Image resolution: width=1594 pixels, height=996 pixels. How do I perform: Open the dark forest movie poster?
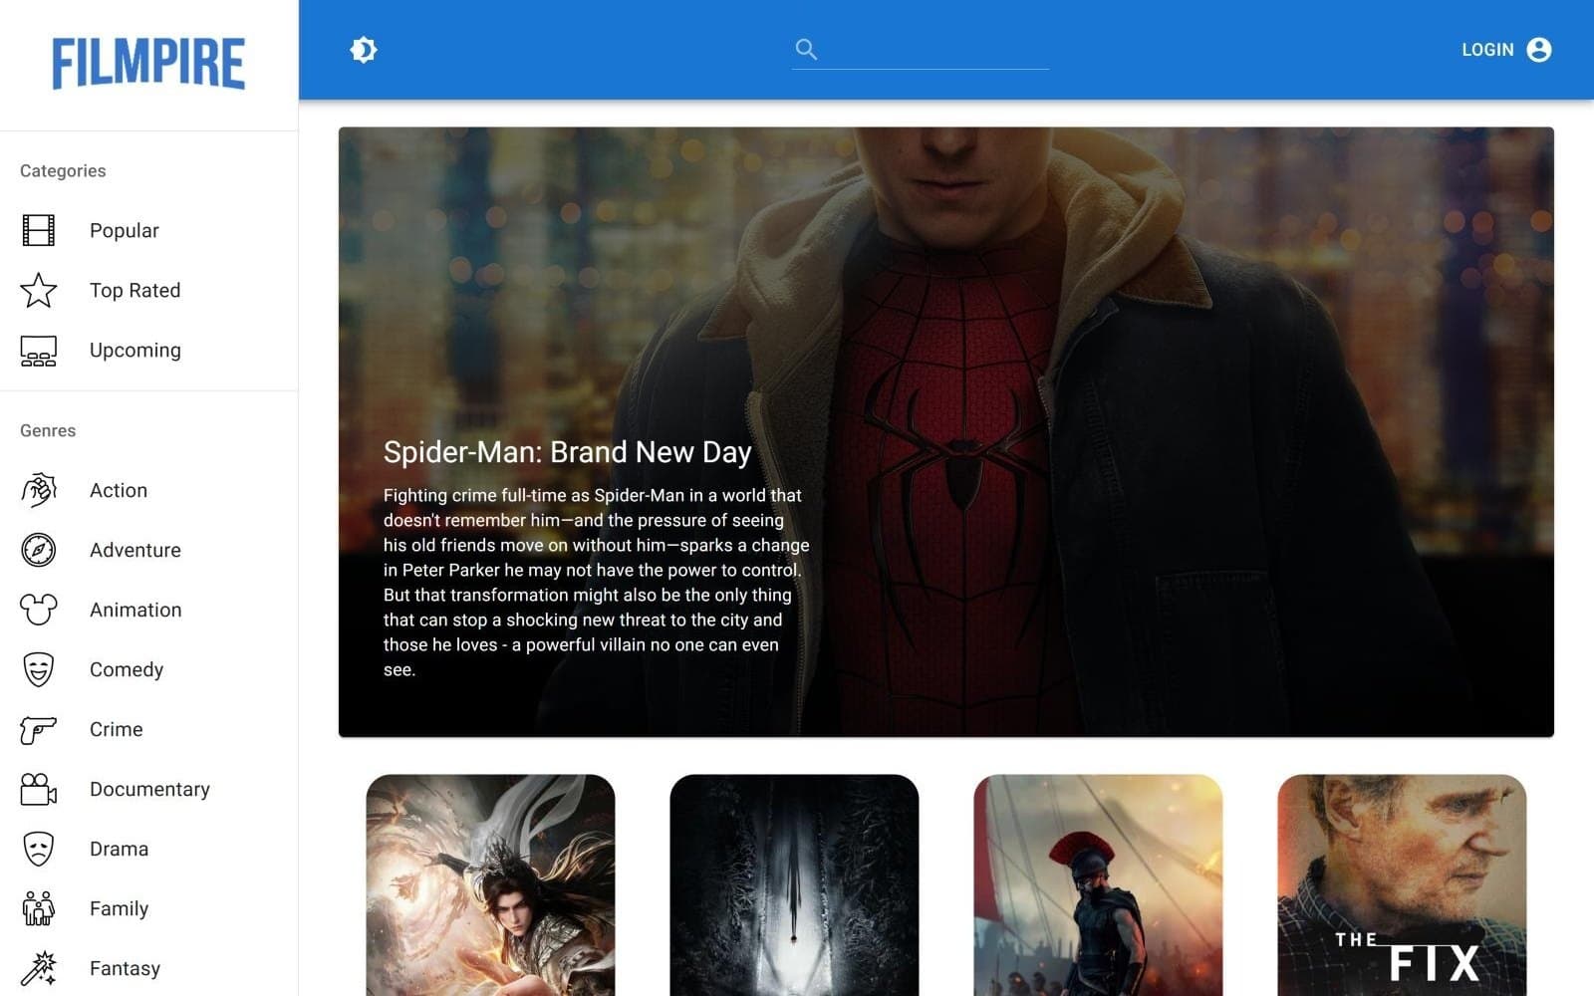pos(794,885)
